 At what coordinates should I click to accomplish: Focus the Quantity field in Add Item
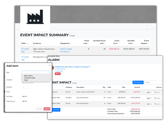pos(36,87)
